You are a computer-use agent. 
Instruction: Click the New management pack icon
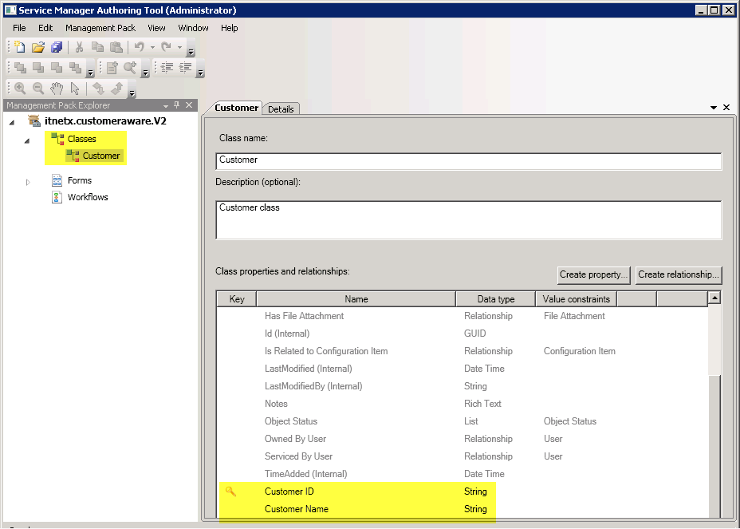pyautogui.click(x=20, y=48)
